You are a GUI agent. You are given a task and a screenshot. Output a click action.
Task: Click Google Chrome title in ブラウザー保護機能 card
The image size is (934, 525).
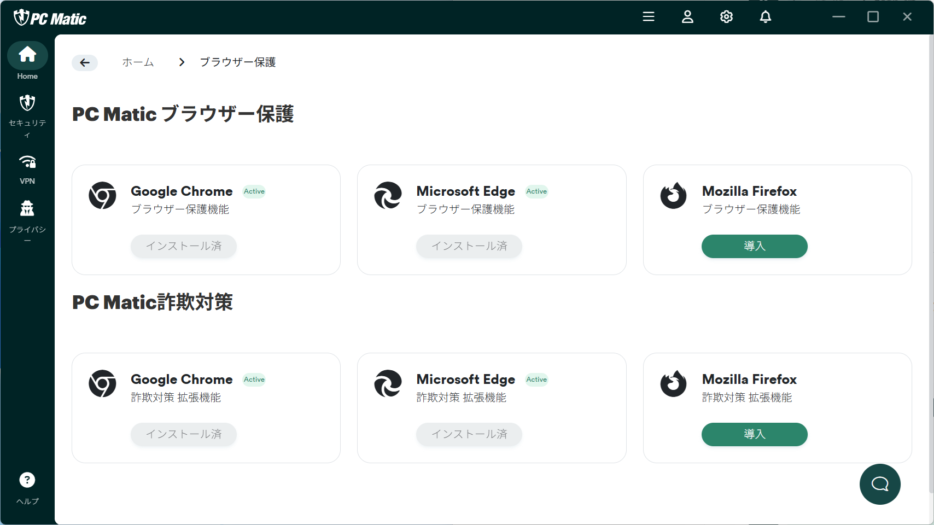click(x=182, y=191)
